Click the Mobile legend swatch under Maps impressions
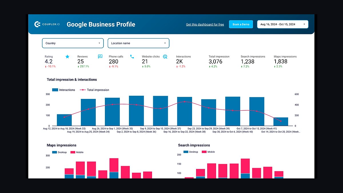Screen dimensions: 343x193 click(73, 152)
